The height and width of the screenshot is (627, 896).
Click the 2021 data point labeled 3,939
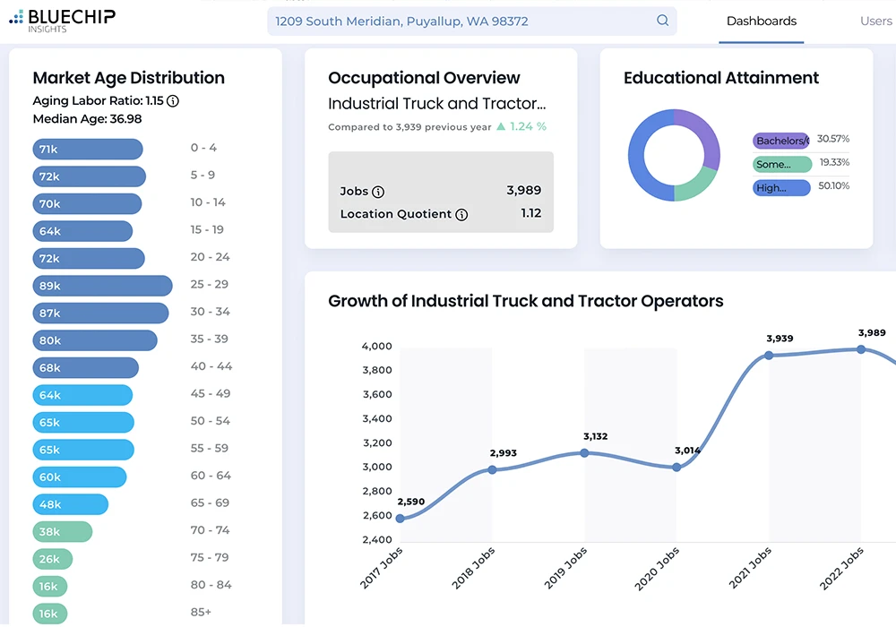(769, 356)
